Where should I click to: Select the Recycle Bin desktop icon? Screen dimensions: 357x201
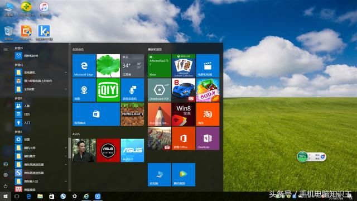point(9,33)
